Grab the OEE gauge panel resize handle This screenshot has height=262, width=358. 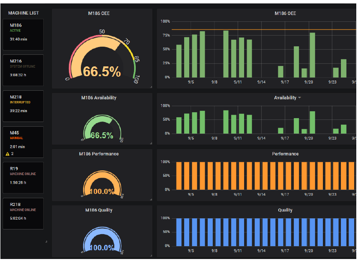151,87
